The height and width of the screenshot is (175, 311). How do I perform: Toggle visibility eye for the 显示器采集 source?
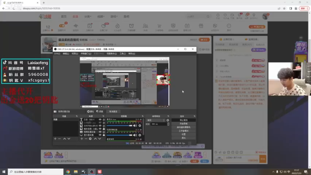(100, 135)
